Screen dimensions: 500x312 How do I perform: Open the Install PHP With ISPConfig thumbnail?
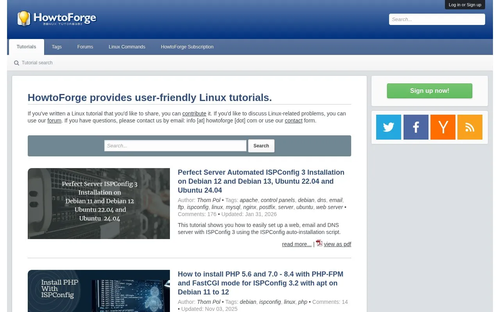tap(99, 291)
